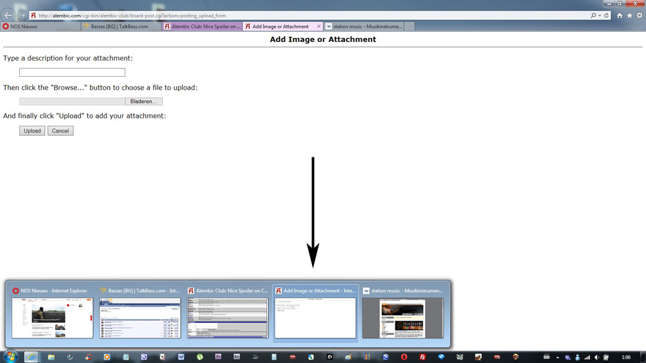Viewport: 646px width, 363px height.
Task: Open Favorites with the star icon
Action: click(x=630, y=15)
